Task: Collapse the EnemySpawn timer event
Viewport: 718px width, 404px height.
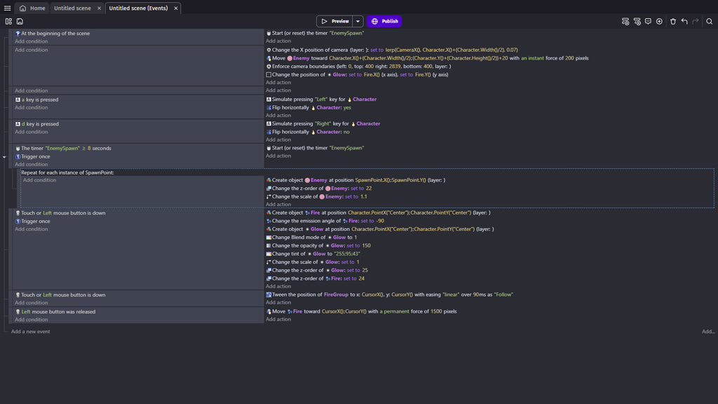Action: click(x=4, y=157)
